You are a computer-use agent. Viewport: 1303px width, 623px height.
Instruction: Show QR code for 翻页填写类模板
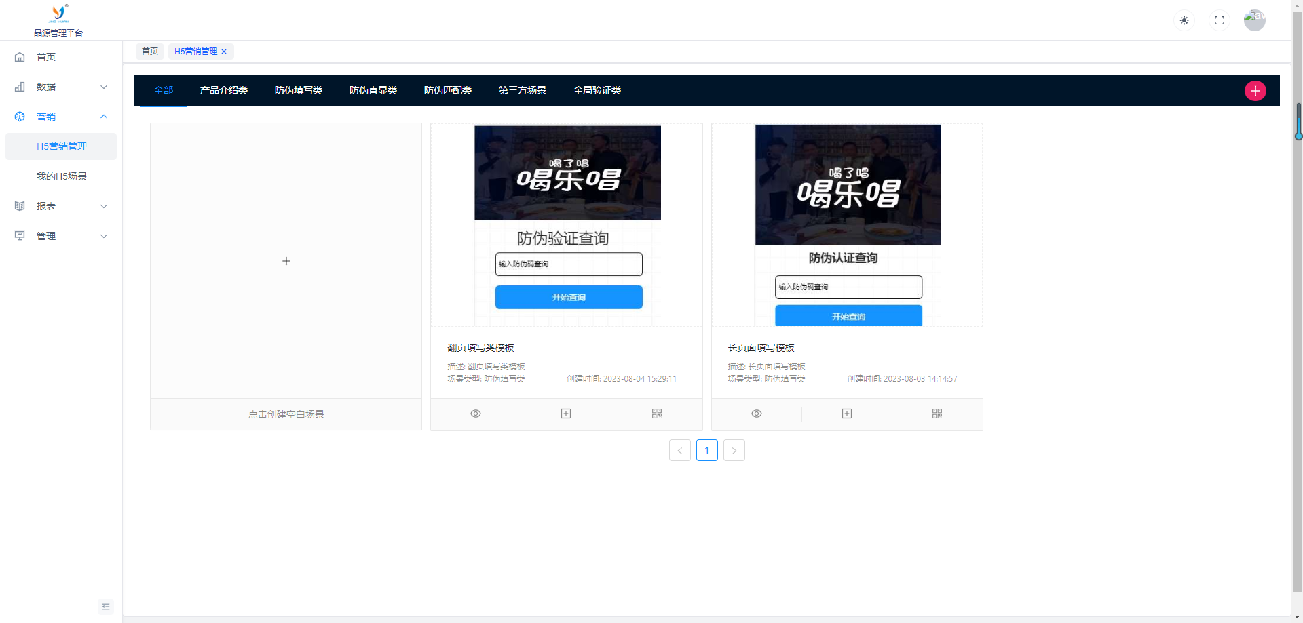657,414
